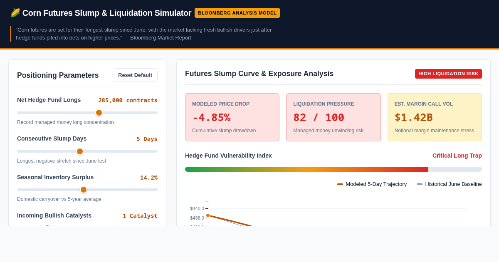Click the Bloomberg Market Report quote text
Screen dimensions: 499x262
click(143, 34)
